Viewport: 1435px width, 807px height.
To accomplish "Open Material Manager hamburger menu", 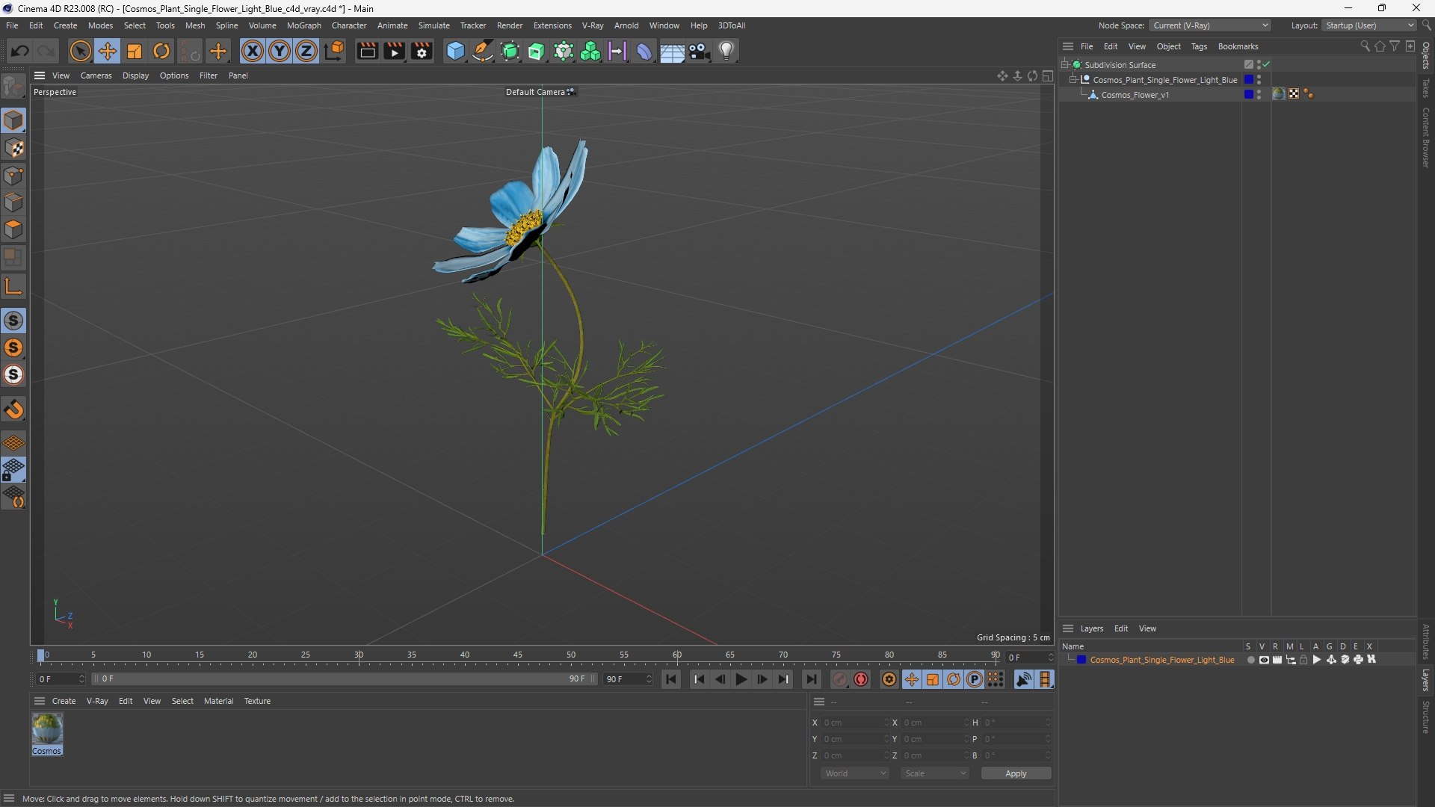I will (40, 701).
